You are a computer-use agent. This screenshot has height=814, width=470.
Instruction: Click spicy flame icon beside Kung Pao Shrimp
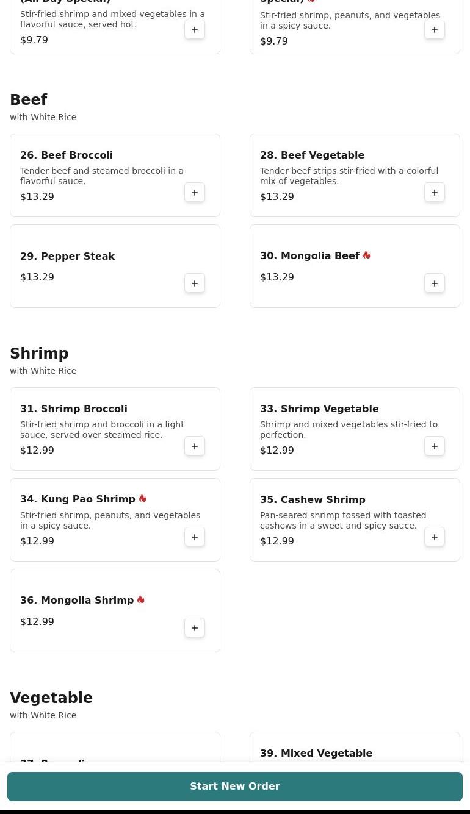[x=142, y=499]
